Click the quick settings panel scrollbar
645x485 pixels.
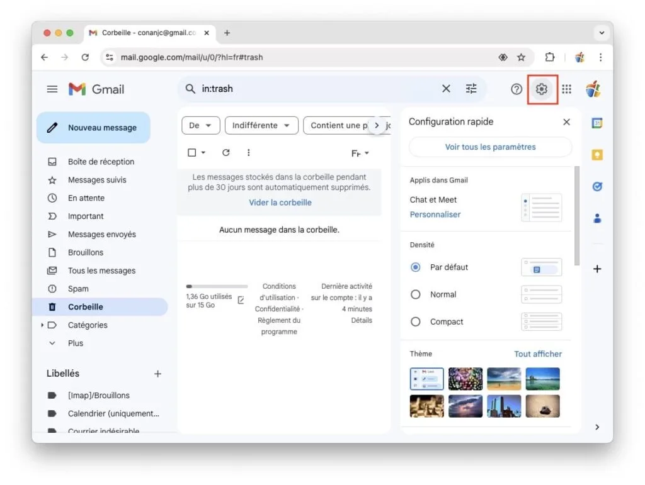pyautogui.click(x=577, y=216)
